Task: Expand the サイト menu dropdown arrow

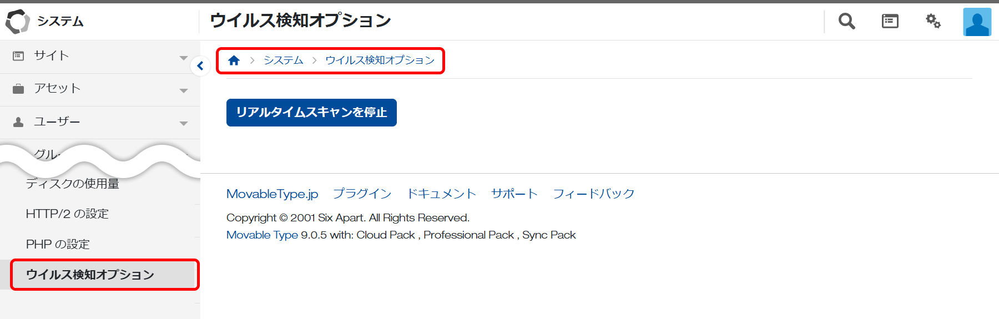Action: pos(184,58)
